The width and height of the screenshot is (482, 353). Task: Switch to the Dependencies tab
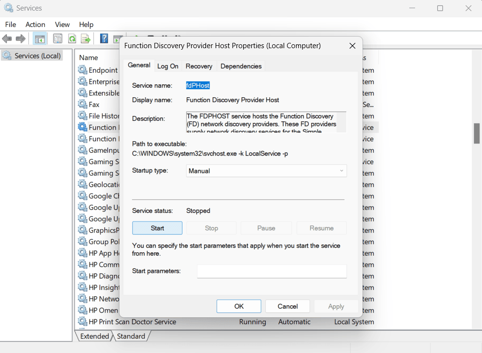pos(241,66)
